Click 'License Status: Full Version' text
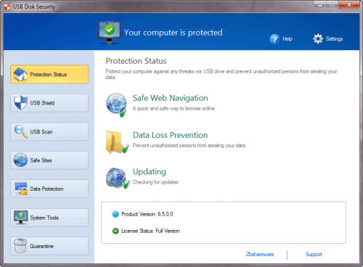The height and width of the screenshot is (267, 363). pyautogui.click(x=150, y=231)
